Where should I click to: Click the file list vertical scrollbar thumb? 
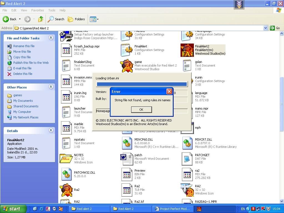point(282,104)
